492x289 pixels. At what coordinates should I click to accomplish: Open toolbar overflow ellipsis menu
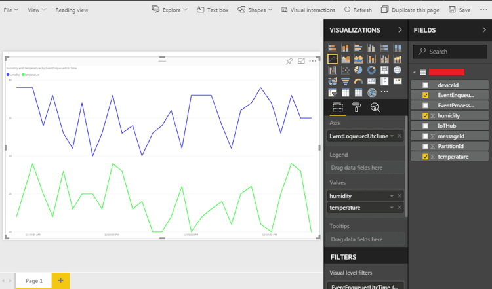coord(483,10)
